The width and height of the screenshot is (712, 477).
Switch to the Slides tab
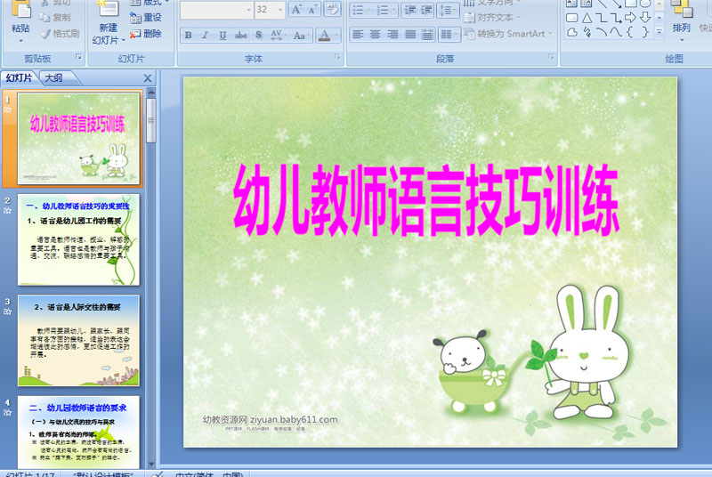19,78
